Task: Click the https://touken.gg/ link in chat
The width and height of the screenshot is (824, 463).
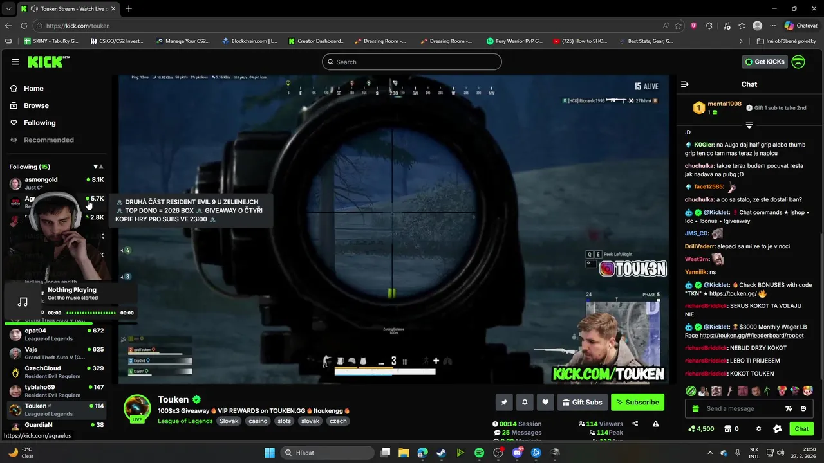Action: click(733, 293)
